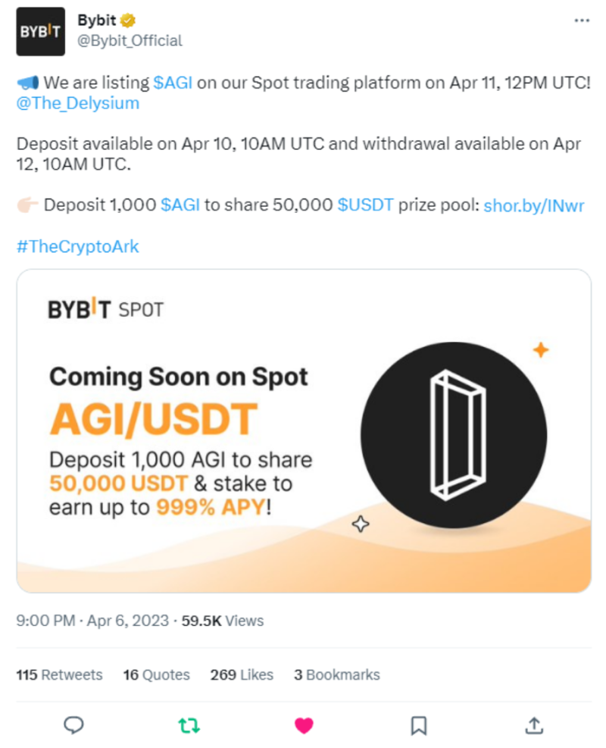The image size is (606, 748).
Task: Open sharing options from the share control
Action: pos(533,725)
